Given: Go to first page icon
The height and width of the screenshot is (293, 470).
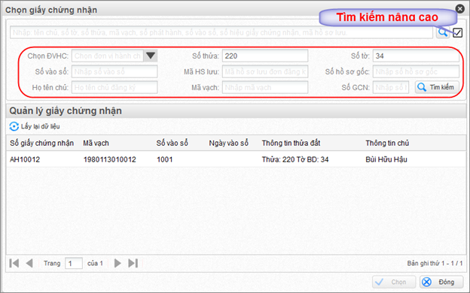Looking at the screenshot, I should pyautogui.click(x=14, y=263).
